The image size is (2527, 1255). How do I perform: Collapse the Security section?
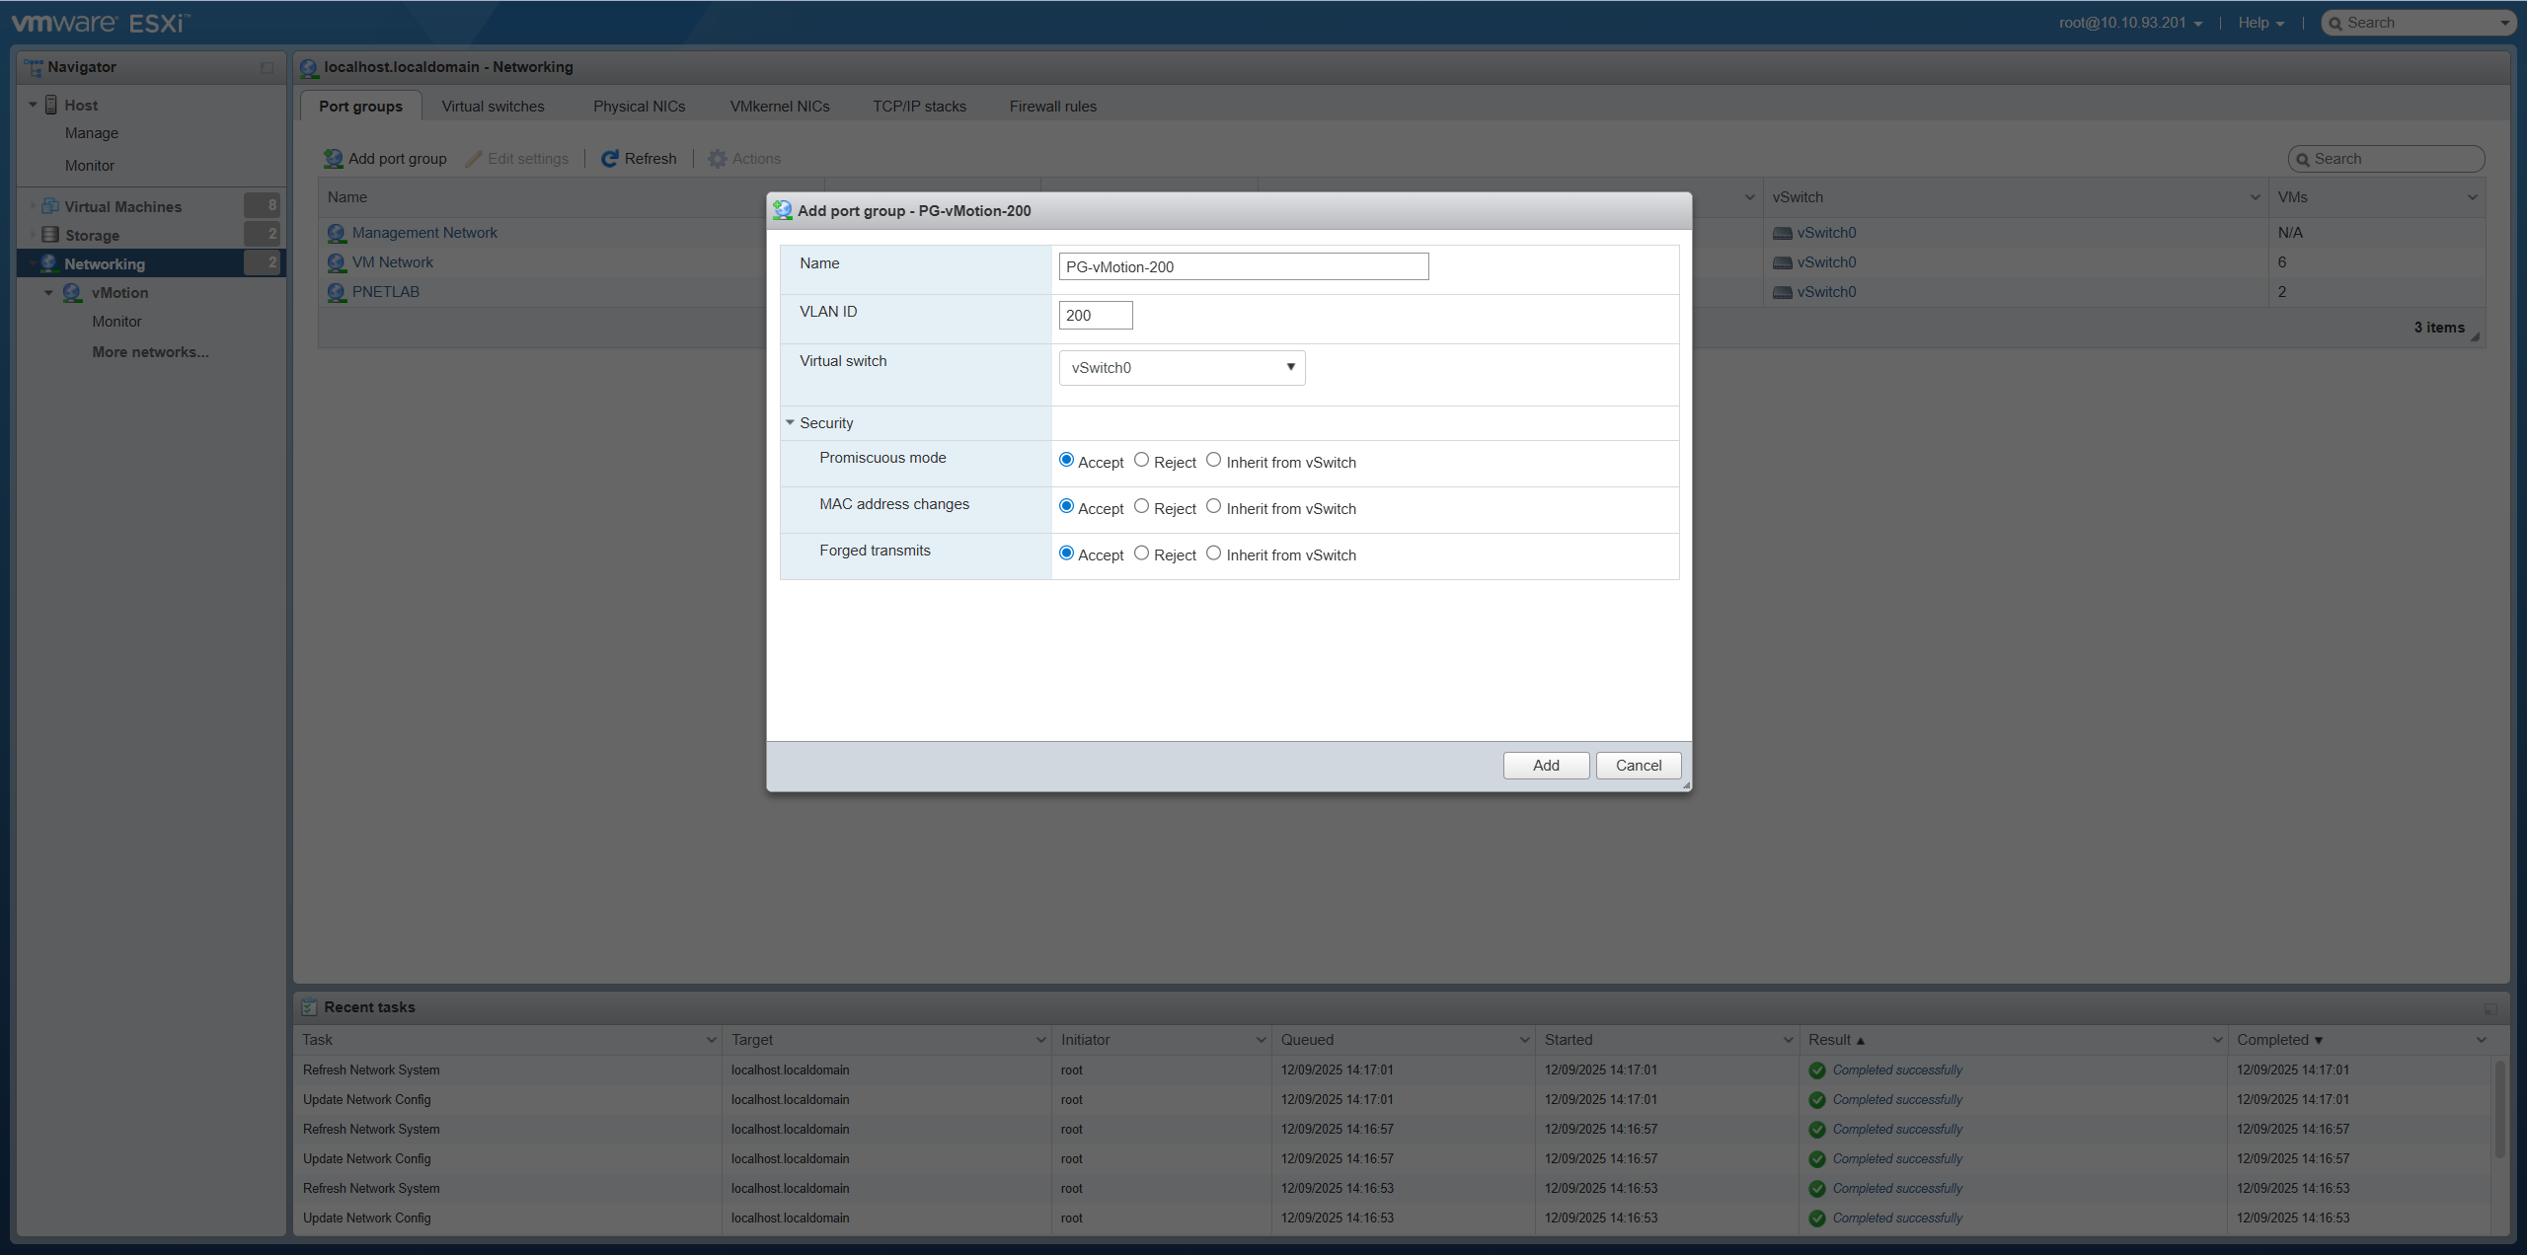pyautogui.click(x=790, y=422)
